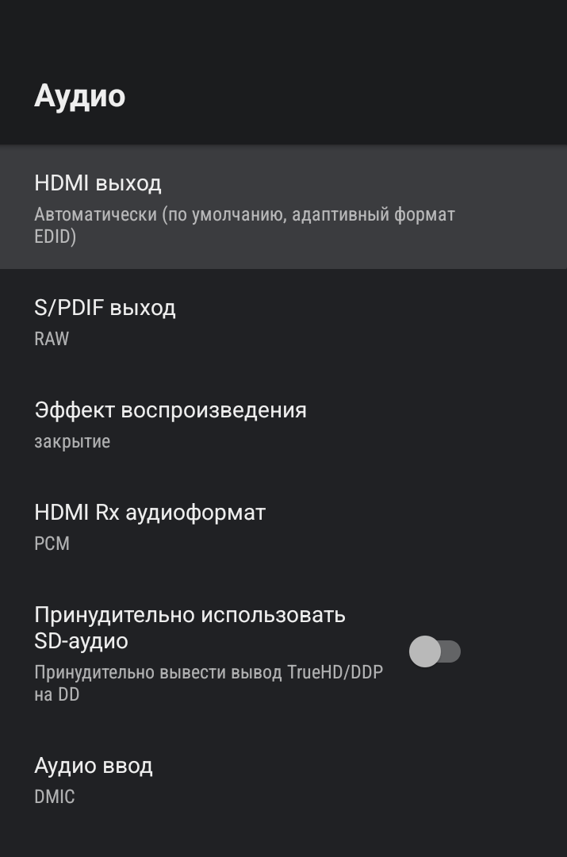Open the HDMI выход setting
The image size is (567, 857).
click(x=283, y=208)
